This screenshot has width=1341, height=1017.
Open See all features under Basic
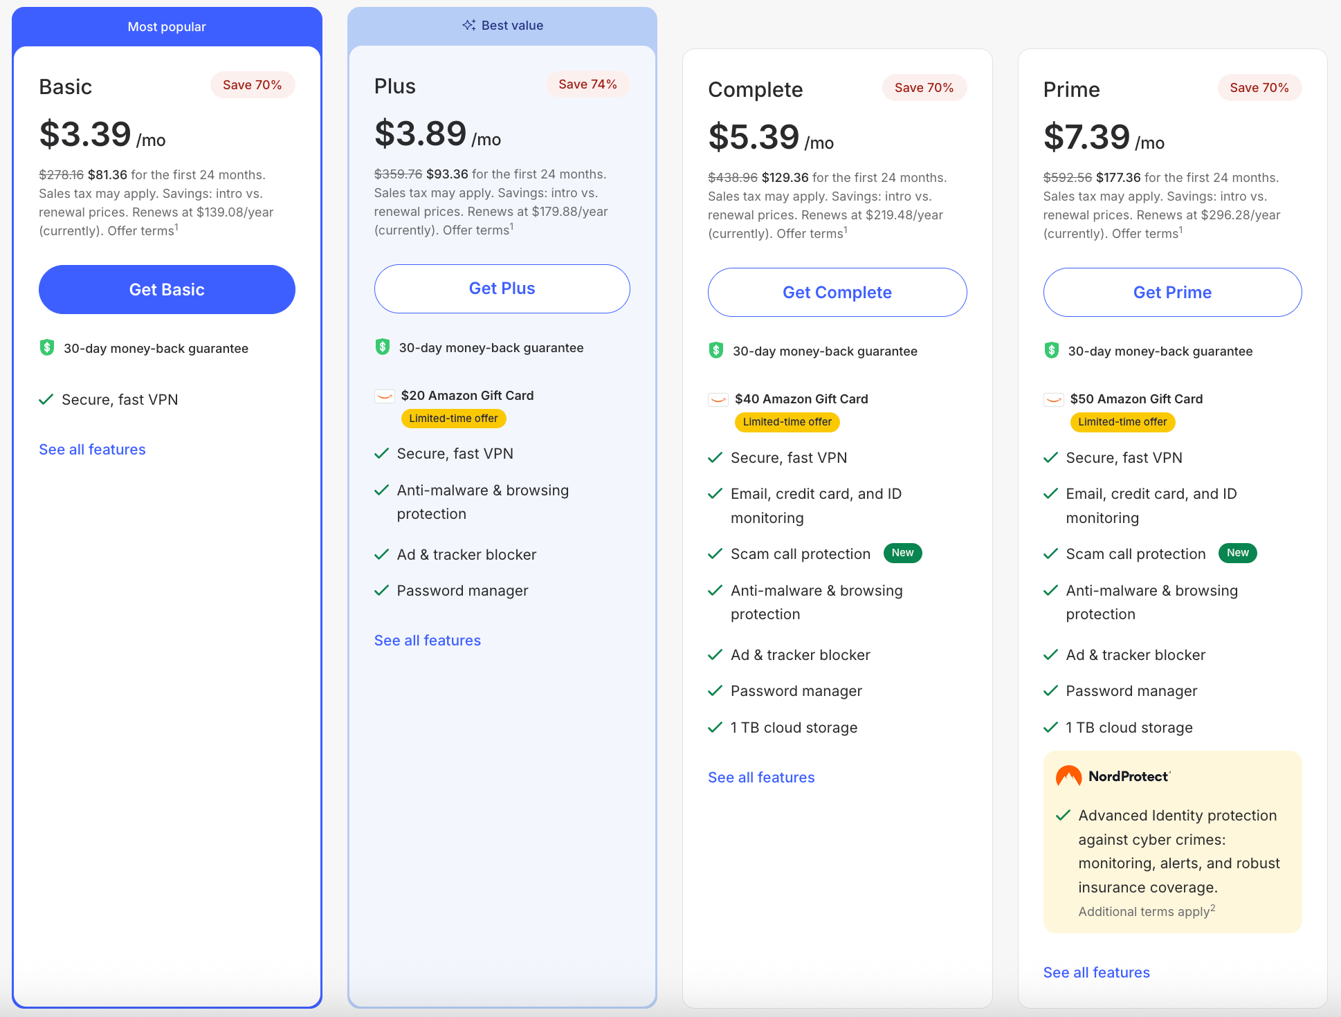pyautogui.click(x=92, y=450)
